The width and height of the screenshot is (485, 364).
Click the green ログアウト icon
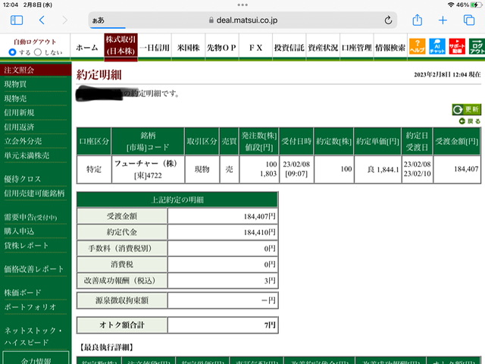(x=477, y=46)
